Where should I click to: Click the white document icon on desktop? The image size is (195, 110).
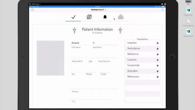point(188,21)
